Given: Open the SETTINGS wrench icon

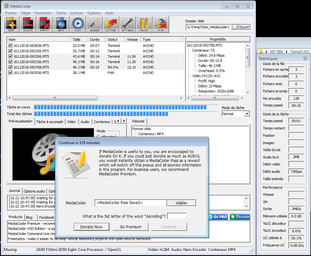Looking at the screenshot, I should click(x=127, y=25).
